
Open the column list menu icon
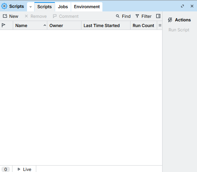(160, 25)
